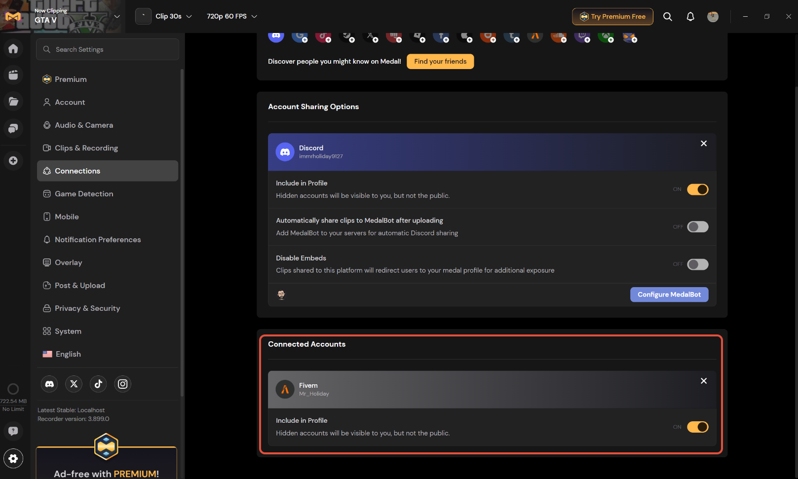Image resolution: width=798 pixels, height=479 pixels.
Task: Open the 720p 60 FPS quality dropdown
Action: [x=232, y=16]
